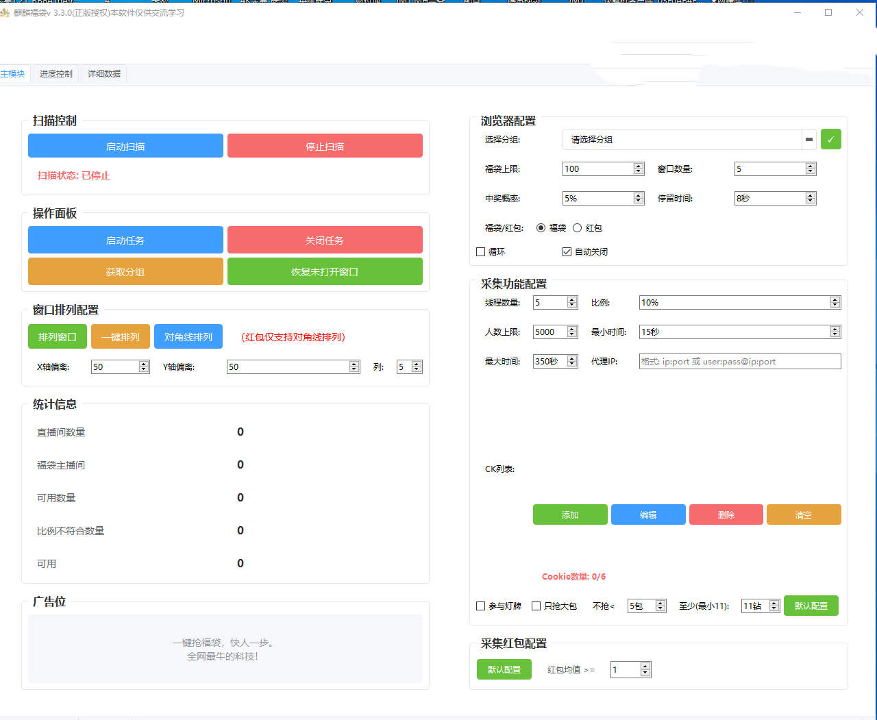Click the green checkmark confirm button
The height and width of the screenshot is (720, 877).
830,139
